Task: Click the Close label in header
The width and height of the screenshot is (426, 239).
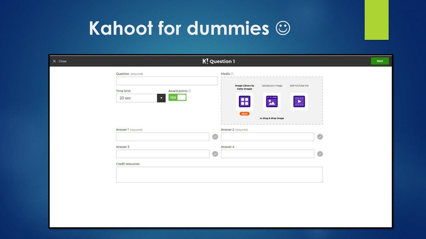Action: [62, 61]
